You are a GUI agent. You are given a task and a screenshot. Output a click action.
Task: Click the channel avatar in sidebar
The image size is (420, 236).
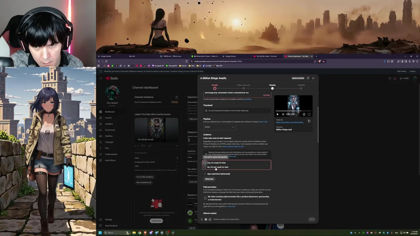(x=112, y=93)
